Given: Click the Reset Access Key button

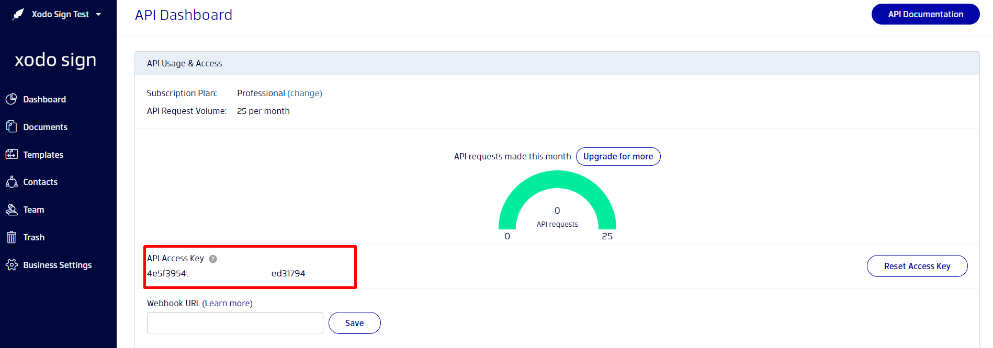Looking at the screenshot, I should click(x=917, y=266).
